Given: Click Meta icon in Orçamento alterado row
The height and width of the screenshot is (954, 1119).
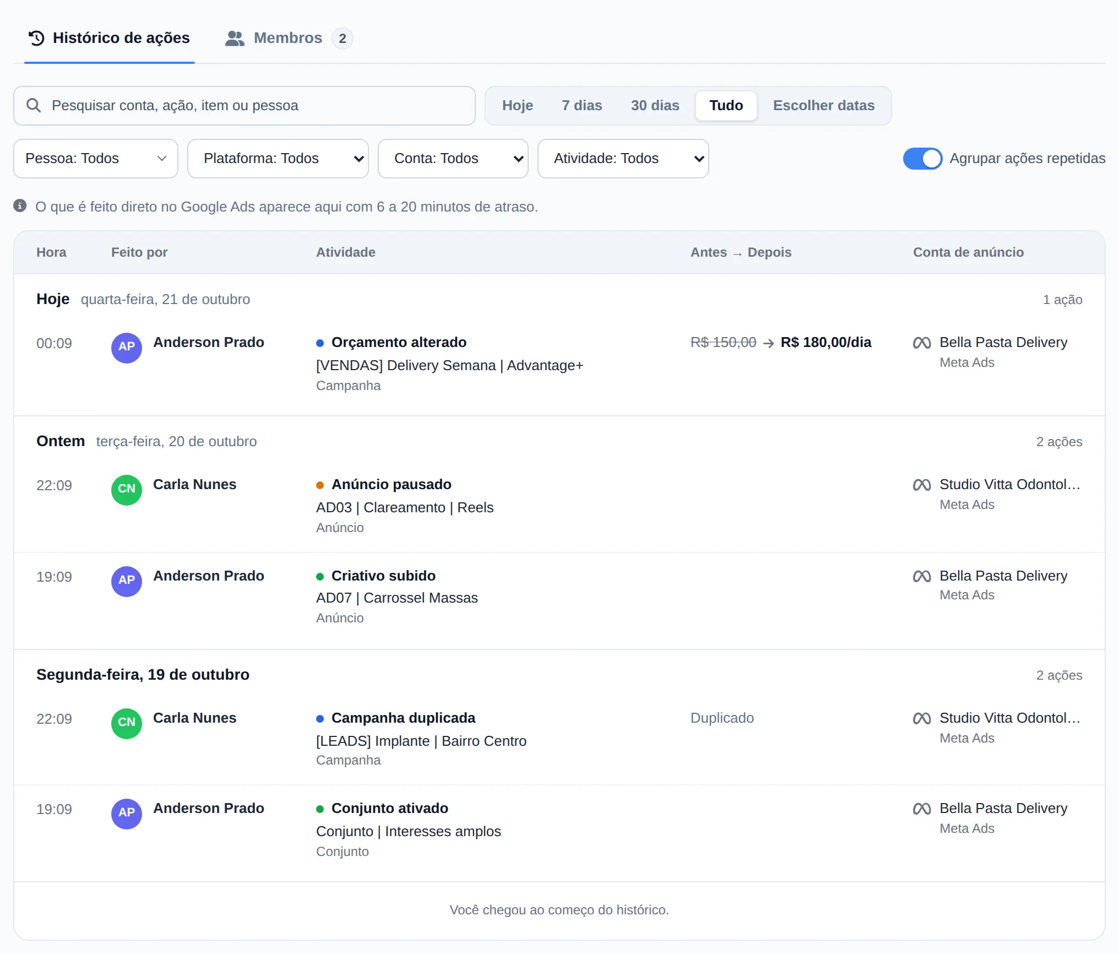Looking at the screenshot, I should 922,343.
